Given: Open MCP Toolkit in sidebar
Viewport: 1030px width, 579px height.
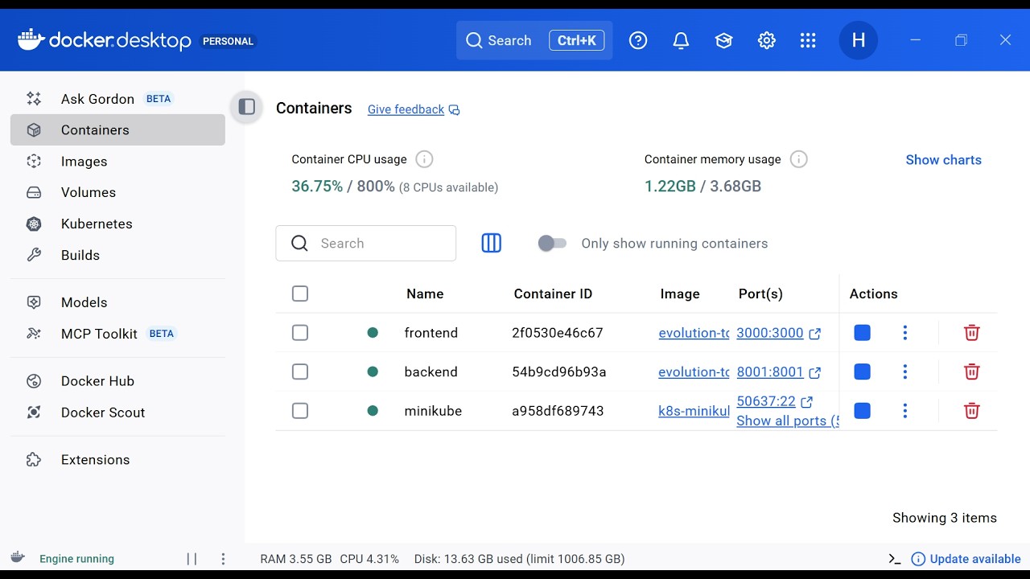Looking at the screenshot, I should coord(117,334).
